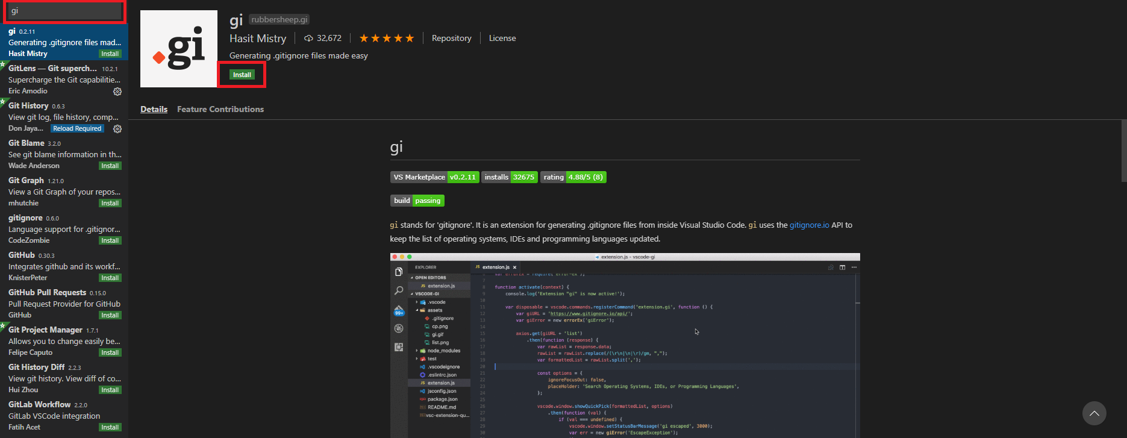
Task: Click the Git History recommended star badge
Action: pos(2,101)
